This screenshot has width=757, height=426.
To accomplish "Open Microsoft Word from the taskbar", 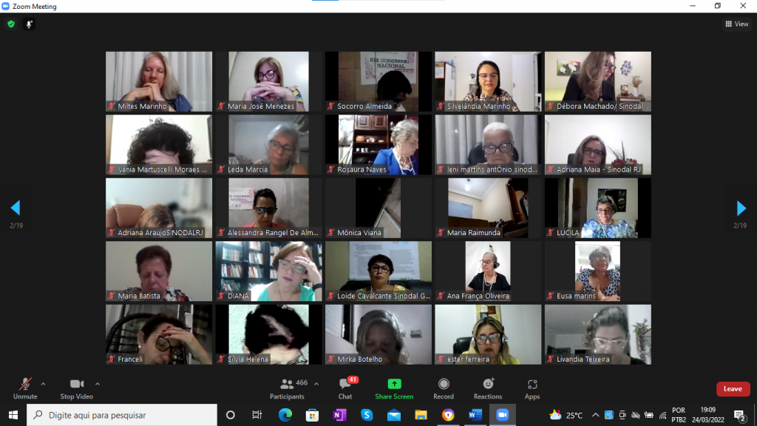I will (475, 415).
